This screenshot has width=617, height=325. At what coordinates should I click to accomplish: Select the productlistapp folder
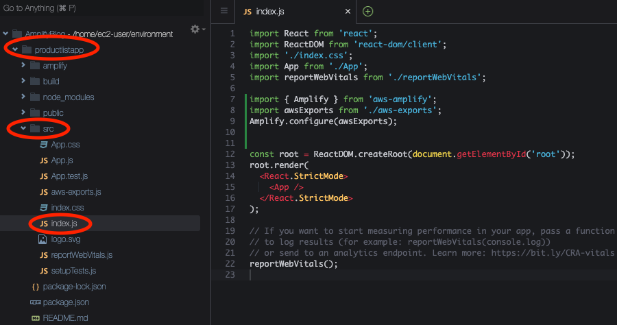pos(59,50)
